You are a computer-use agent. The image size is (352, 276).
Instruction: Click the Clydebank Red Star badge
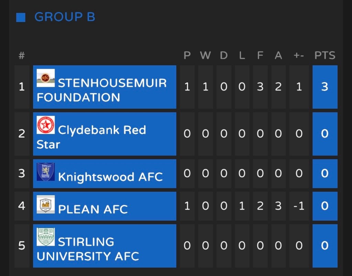[x=46, y=125]
